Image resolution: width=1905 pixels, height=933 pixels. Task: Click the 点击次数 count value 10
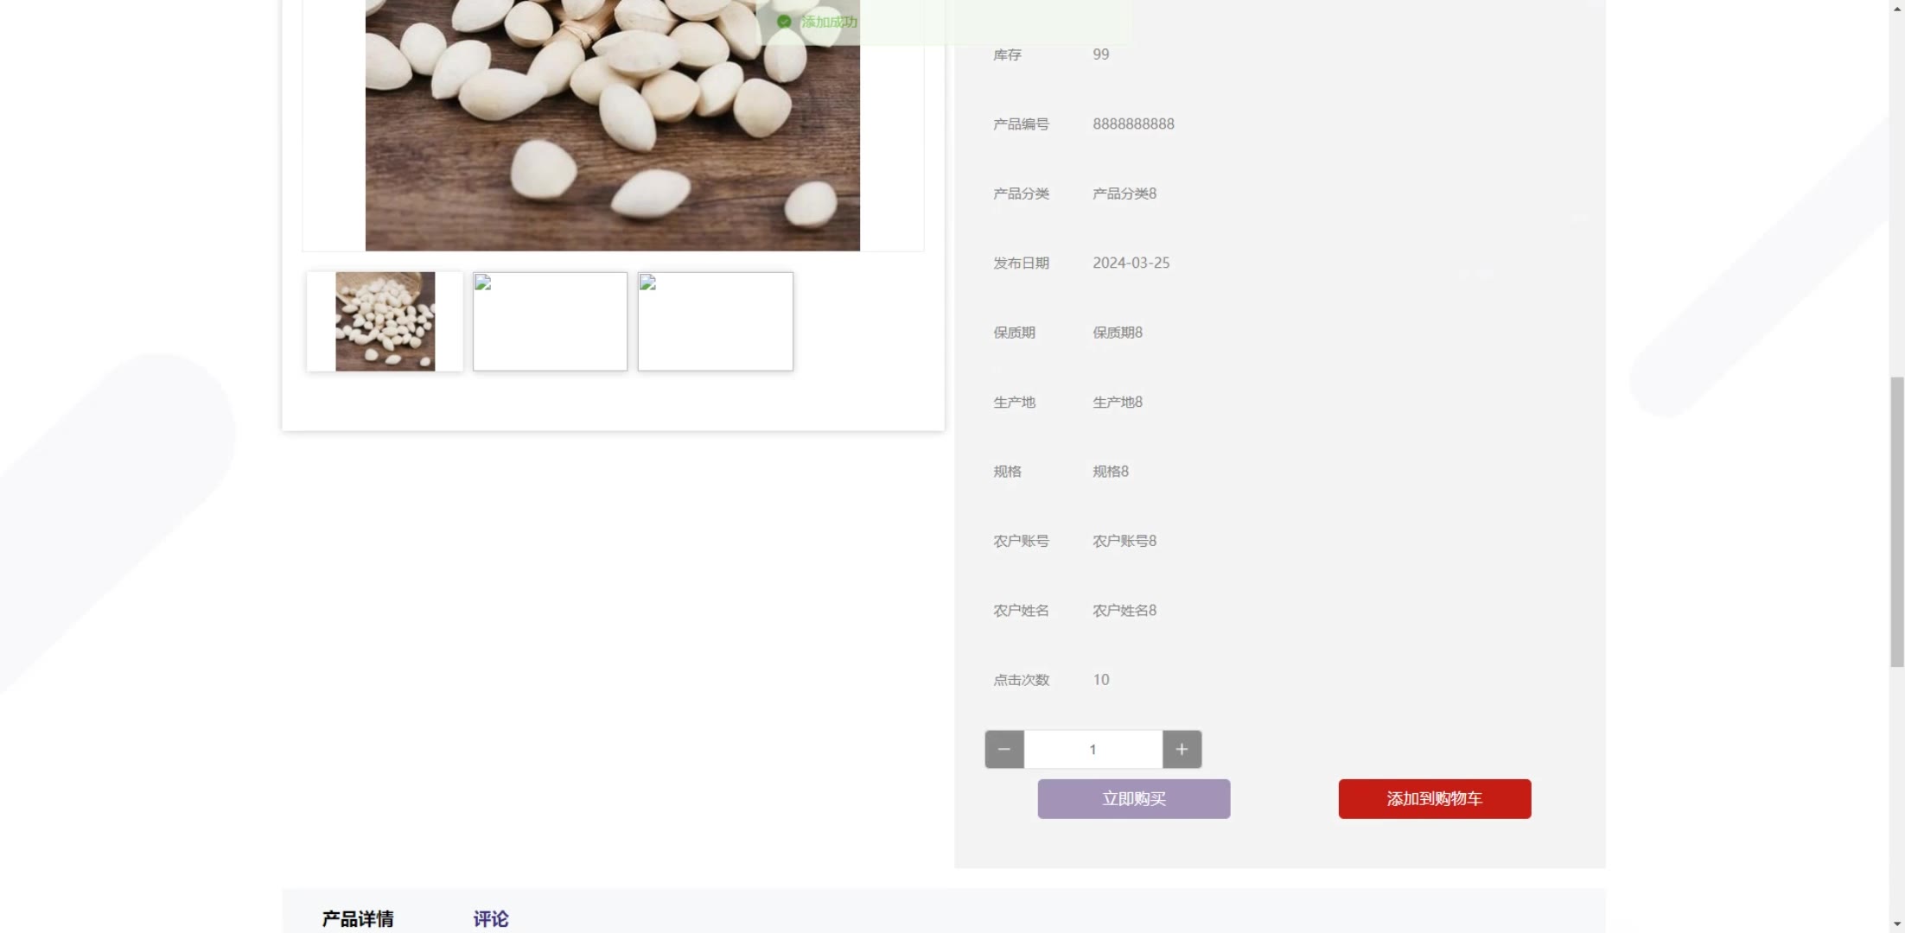[x=1100, y=680]
